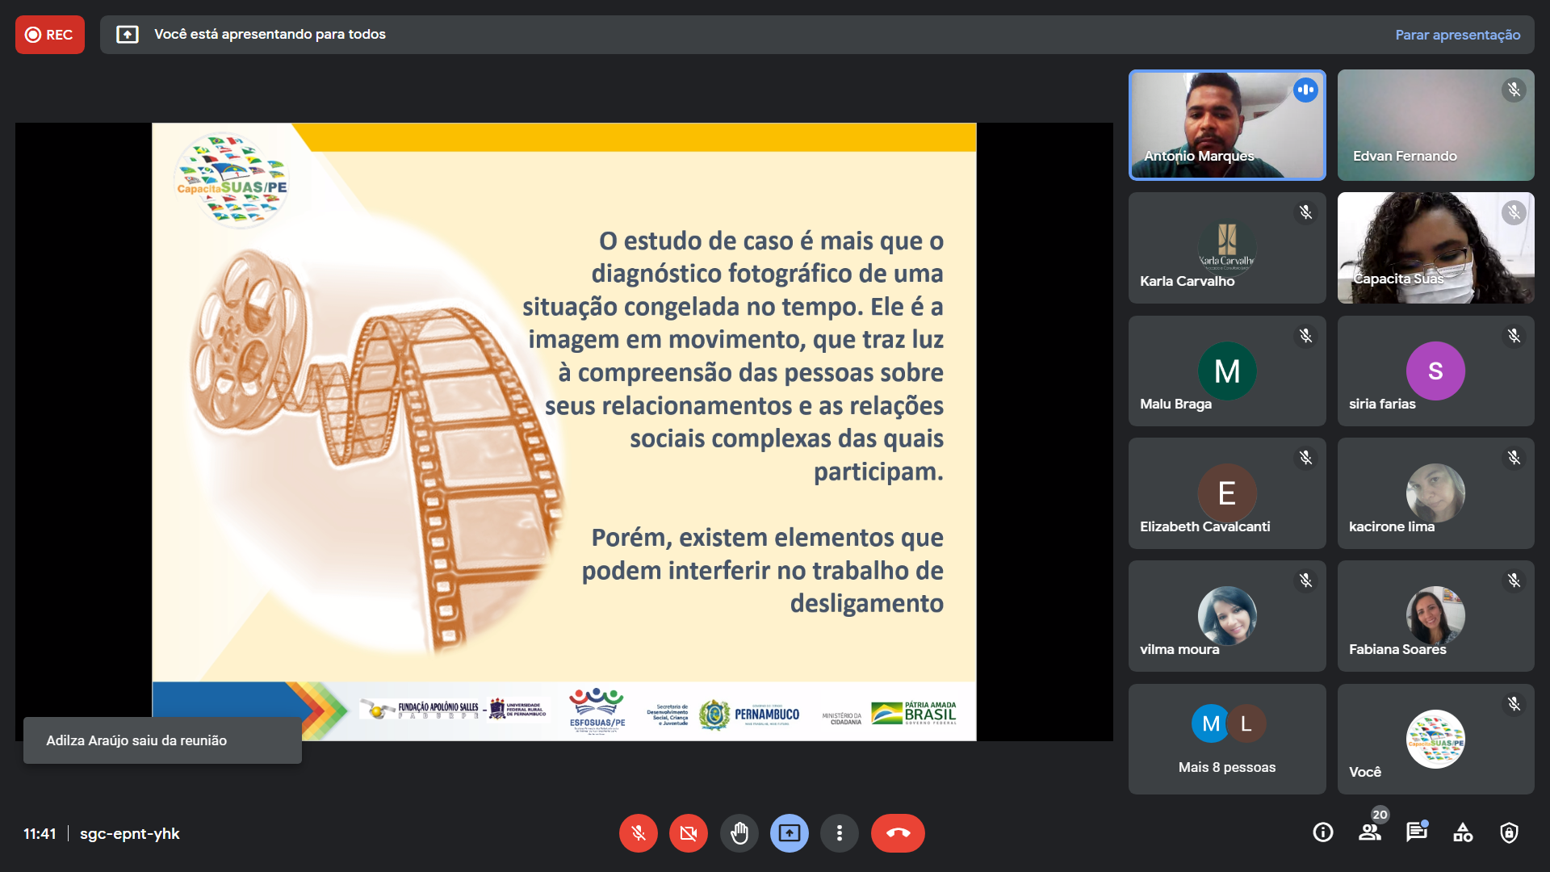The image size is (1550, 872).
Task: Click Parar apresentação link
Action: (1457, 35)
